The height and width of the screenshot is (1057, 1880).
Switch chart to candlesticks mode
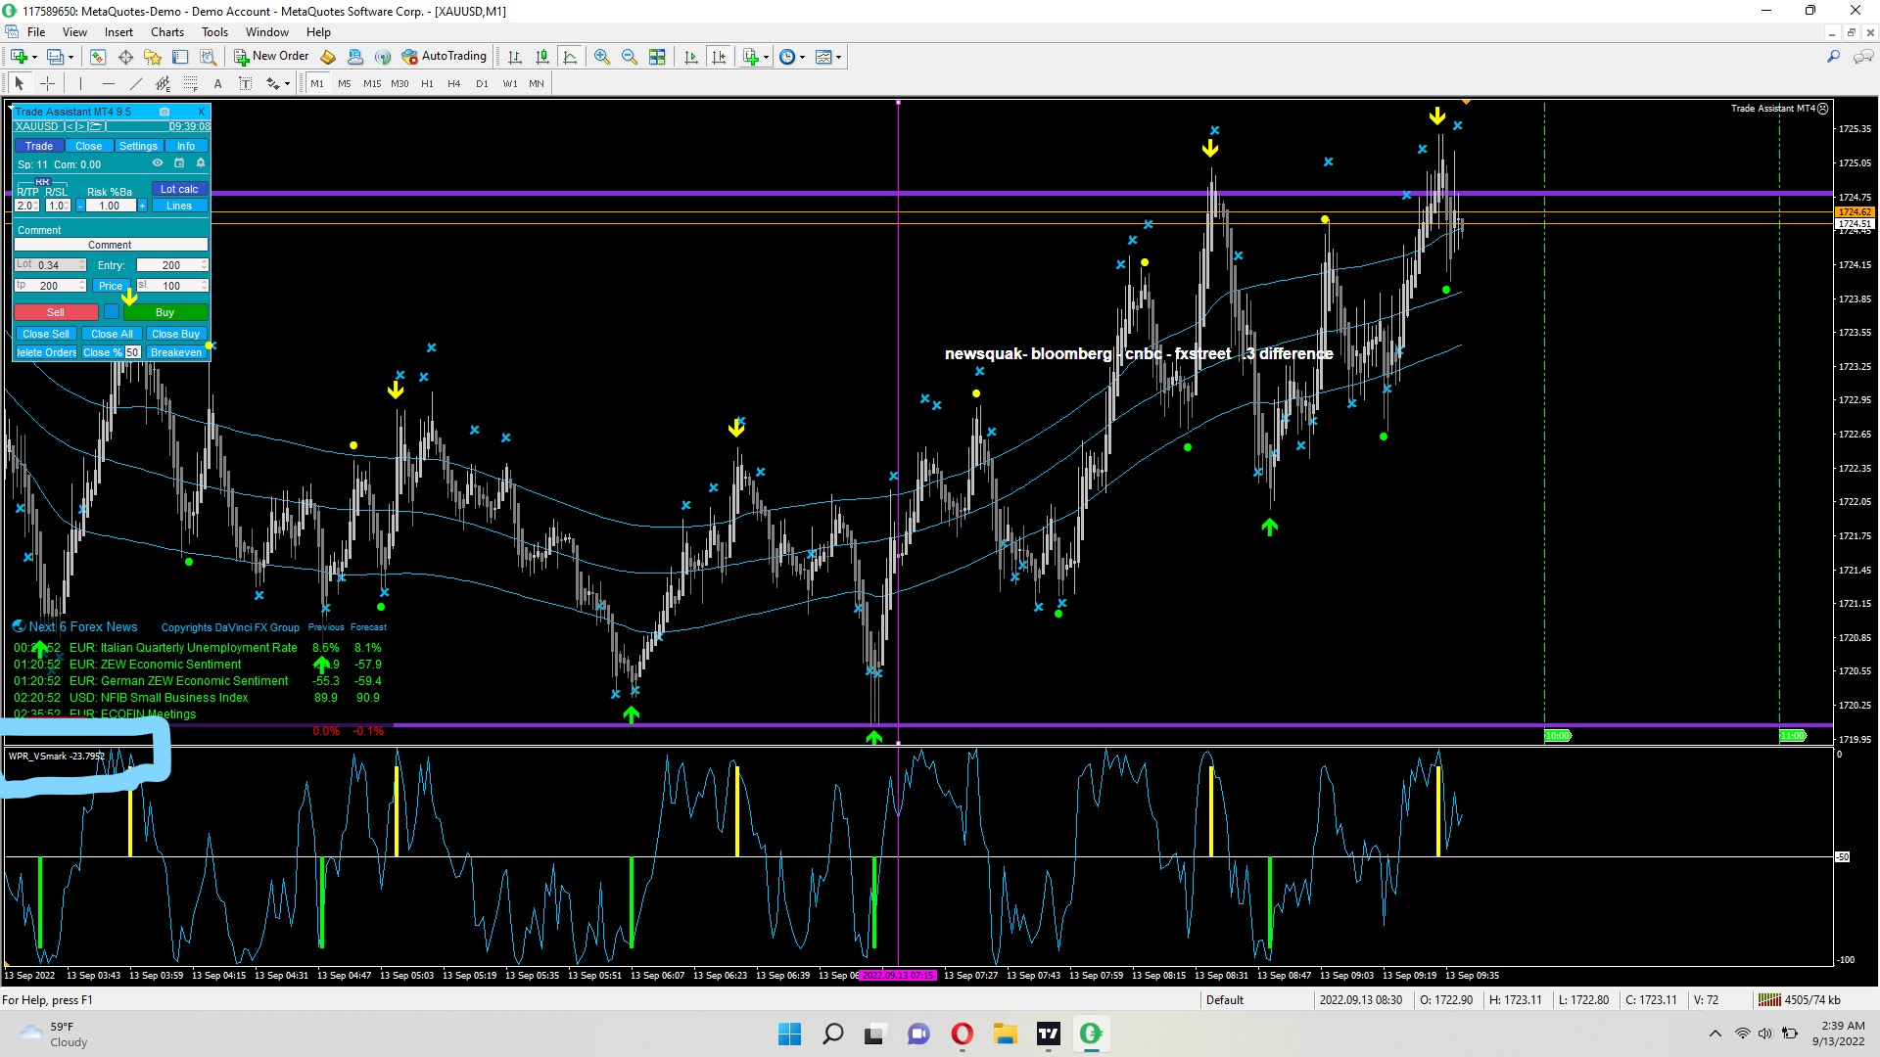click(542, 57)
